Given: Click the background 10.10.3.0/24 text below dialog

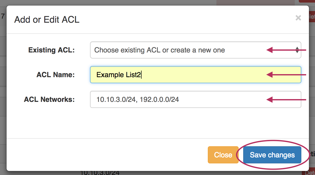Looking at the screenshot, I should pos(100,173).
